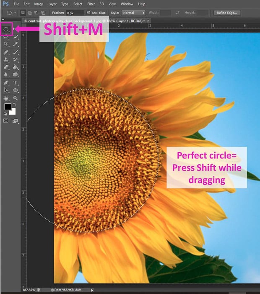Click the white background color swatch
260x294 pixels.
point(13,112)
